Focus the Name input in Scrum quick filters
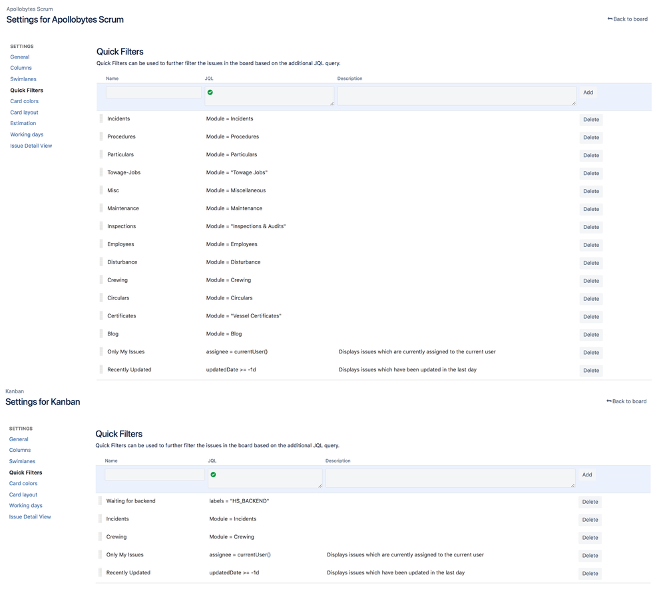Viewport: 665px width, 597px height. coord(154,93)
